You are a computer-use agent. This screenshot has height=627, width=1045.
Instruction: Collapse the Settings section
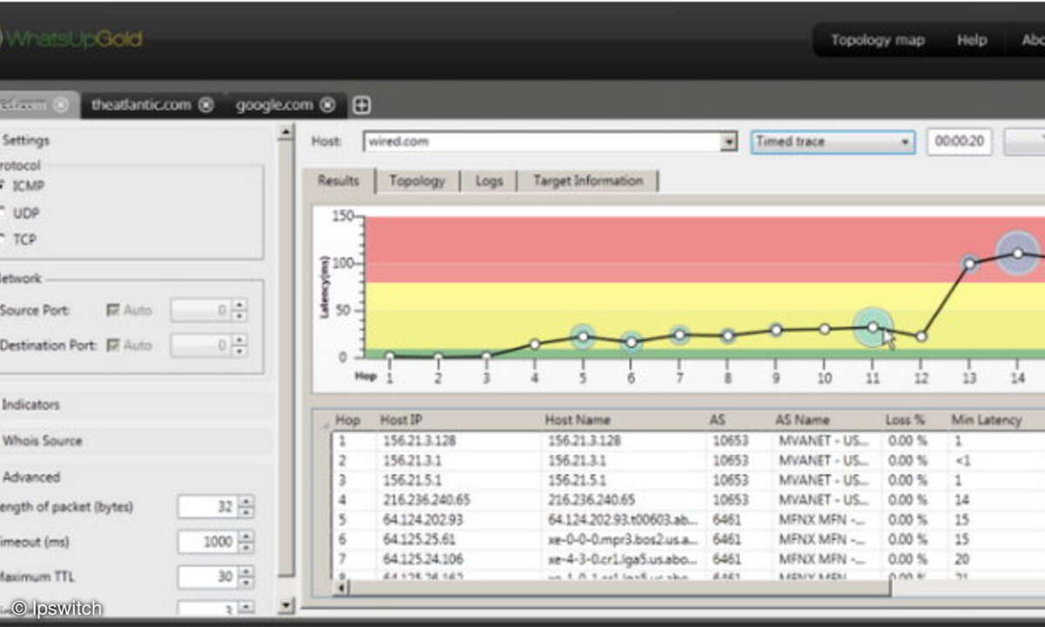25,140
